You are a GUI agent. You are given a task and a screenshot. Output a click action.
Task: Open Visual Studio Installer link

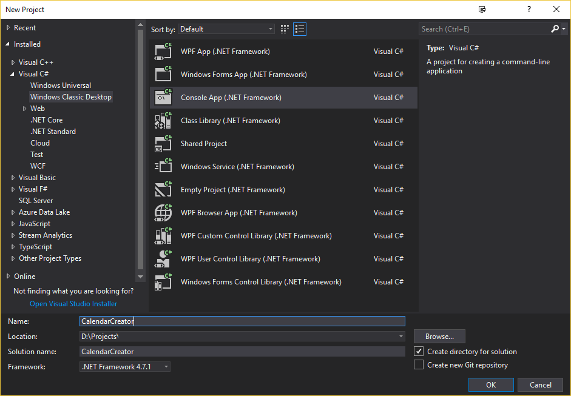pyautogui.click(x=73, y=304)
